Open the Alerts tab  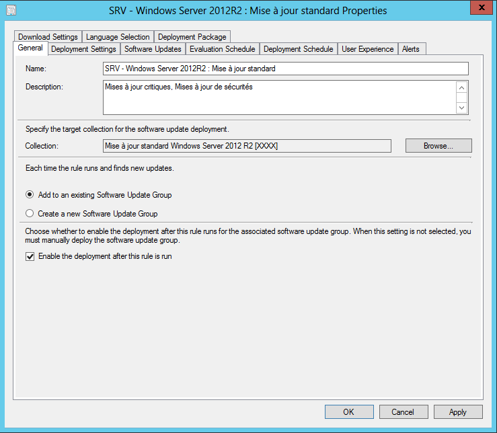point(411,49)
